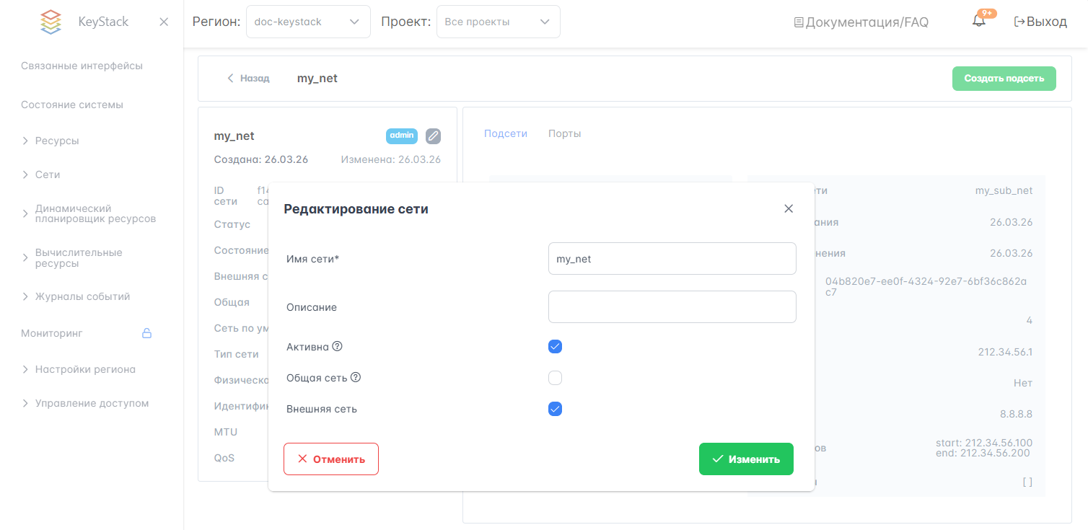Screen dimensions: 1088x530
Task: Click the Мониторинг lock icon
Action: 146,333
